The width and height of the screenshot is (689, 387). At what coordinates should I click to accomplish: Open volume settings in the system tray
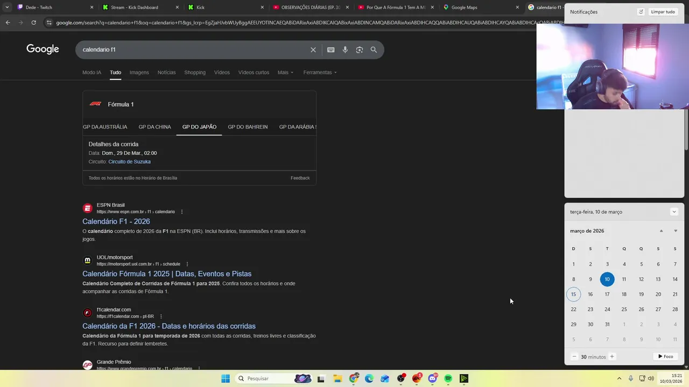point(652,378)
